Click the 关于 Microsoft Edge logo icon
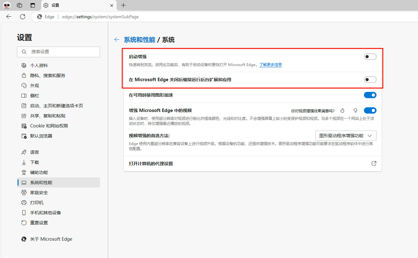 coord(24,239)
